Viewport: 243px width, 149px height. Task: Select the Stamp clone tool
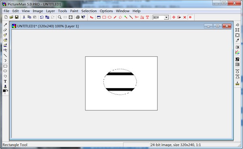[x=5, y=86]
